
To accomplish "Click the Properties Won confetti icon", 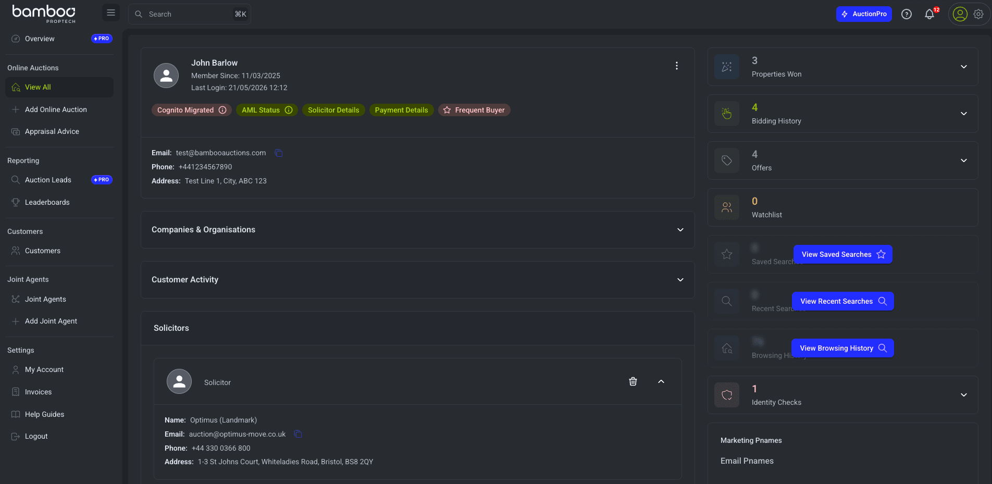I will point(727,67).
